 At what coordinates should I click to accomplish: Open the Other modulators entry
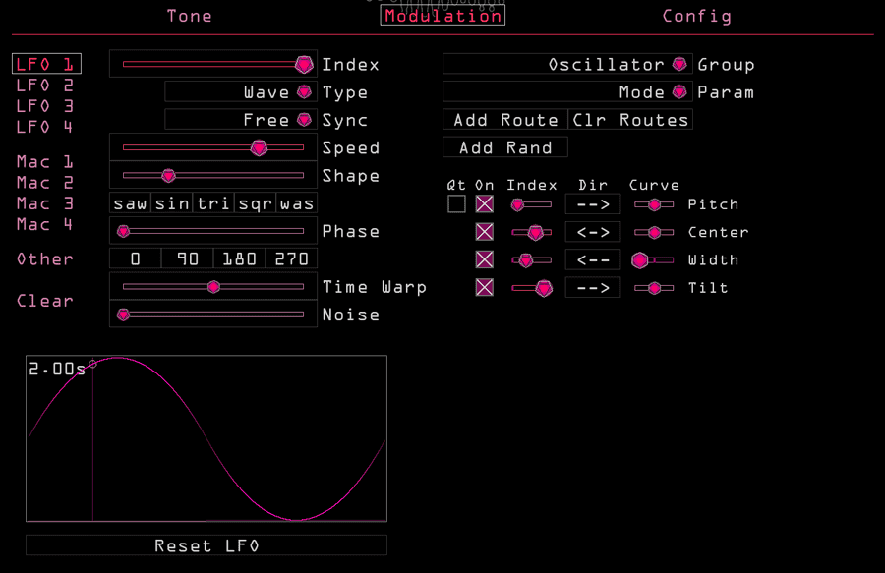coord(44,258)
